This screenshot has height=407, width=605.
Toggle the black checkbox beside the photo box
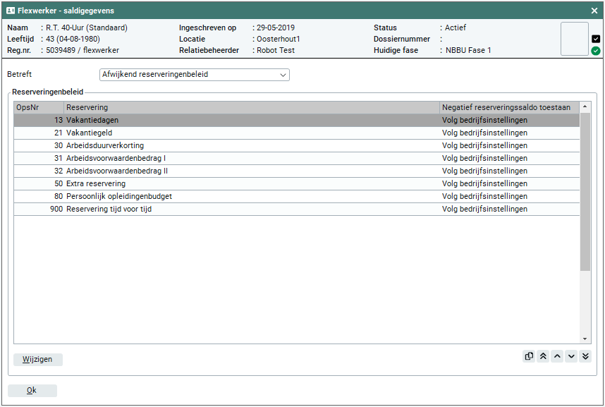coord(596,39)
